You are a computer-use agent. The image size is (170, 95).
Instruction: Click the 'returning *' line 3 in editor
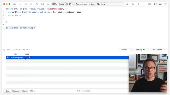(x=14, y=15)
